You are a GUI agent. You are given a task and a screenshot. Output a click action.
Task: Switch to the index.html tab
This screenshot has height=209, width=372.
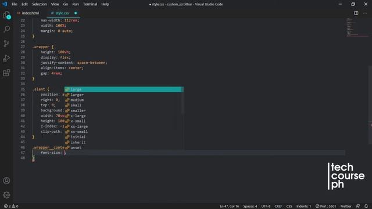[x=30, y=13]
